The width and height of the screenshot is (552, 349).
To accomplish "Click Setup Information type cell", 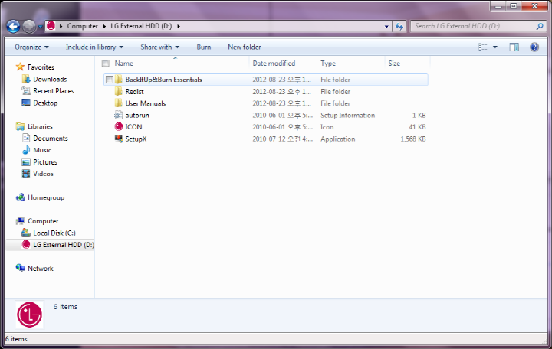I will point(347,116).
